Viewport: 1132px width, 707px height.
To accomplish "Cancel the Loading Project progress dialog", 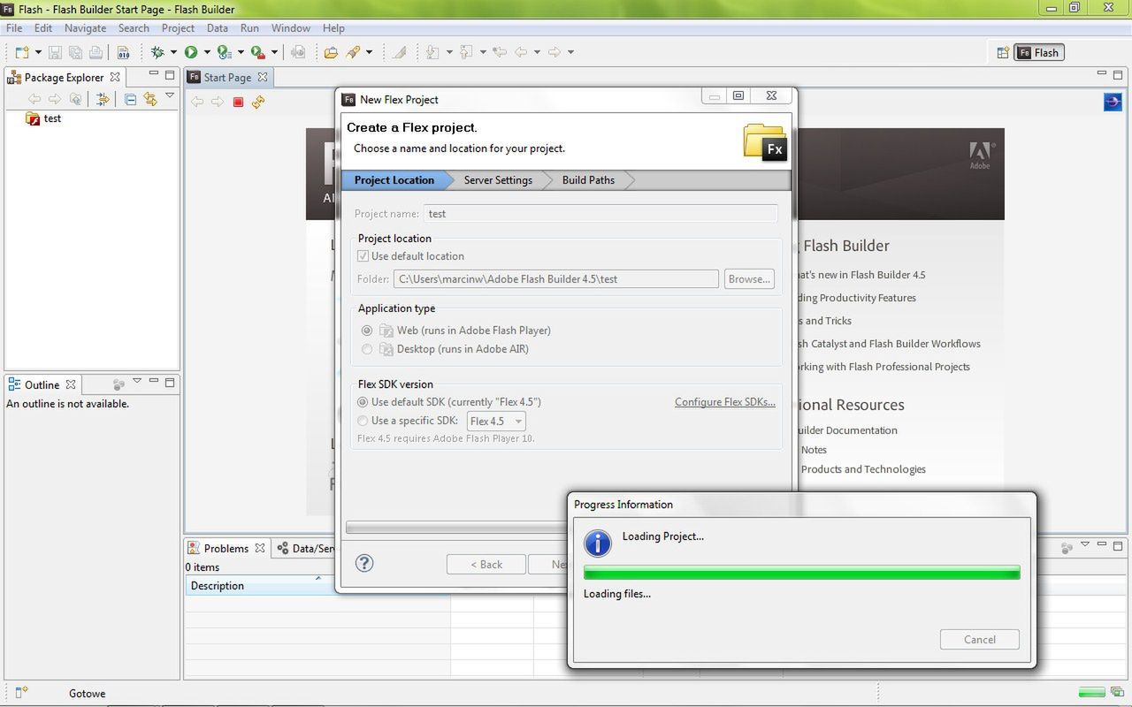I will pyautogui.click(x=980, y=640).
